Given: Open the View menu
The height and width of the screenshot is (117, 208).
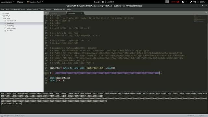Looking at the screenshot, I should tap(29, 9).
